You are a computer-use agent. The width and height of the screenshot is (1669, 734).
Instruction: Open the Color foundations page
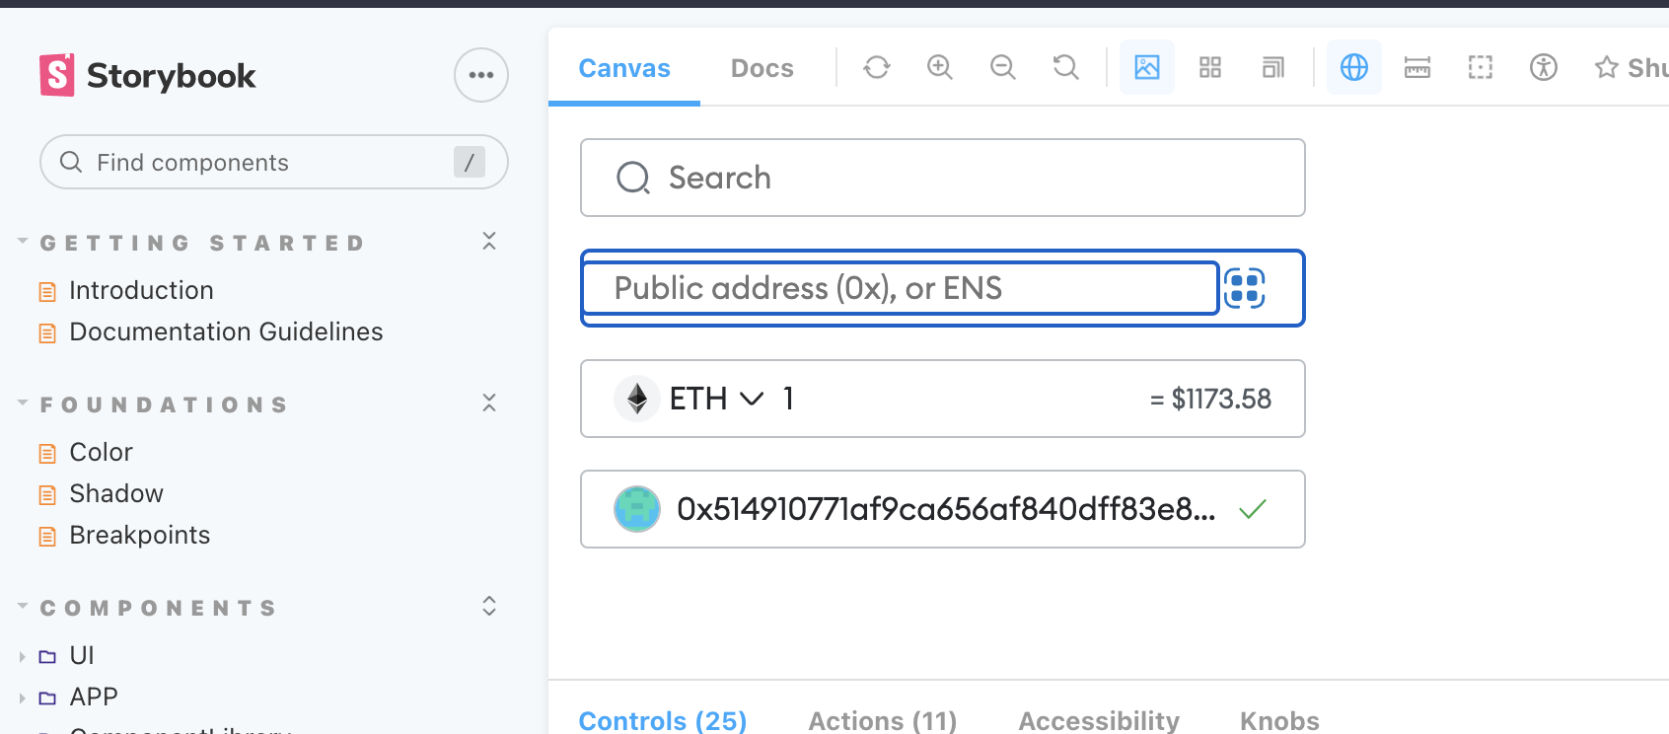coord(102,452)
